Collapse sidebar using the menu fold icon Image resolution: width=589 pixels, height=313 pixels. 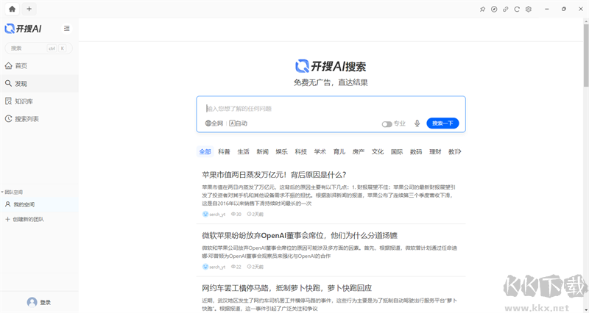[x=67, y=29]
